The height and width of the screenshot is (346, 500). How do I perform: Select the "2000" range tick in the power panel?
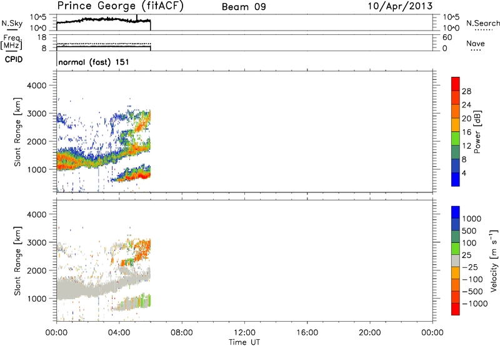tap(37, 141)
